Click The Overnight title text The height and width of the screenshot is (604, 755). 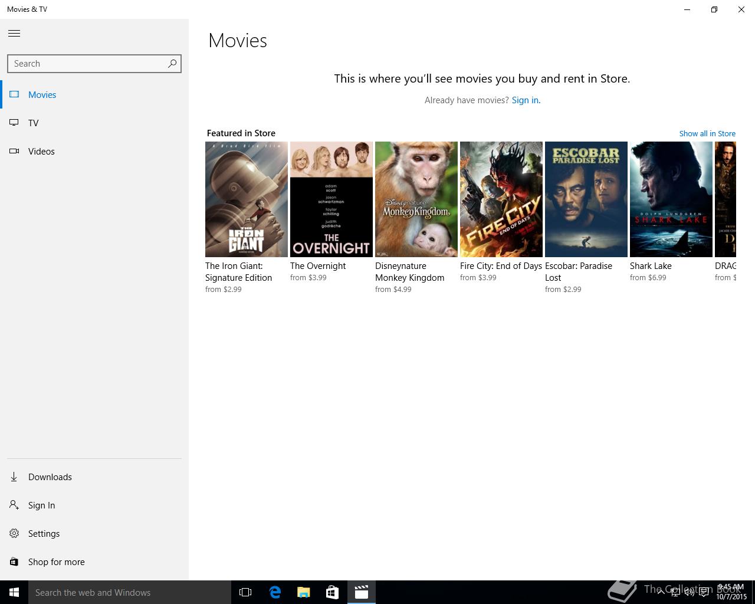318,266
